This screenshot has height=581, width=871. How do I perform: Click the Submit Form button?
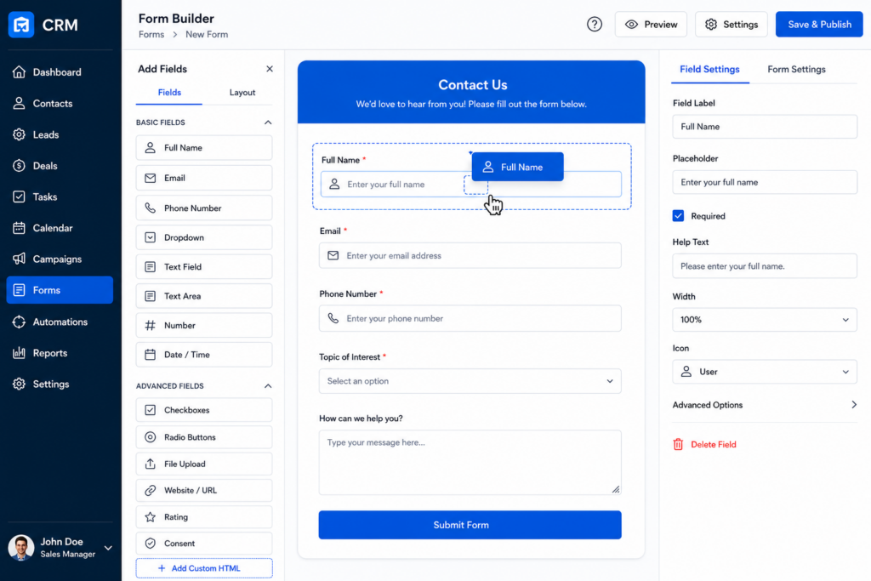point(470,525)
